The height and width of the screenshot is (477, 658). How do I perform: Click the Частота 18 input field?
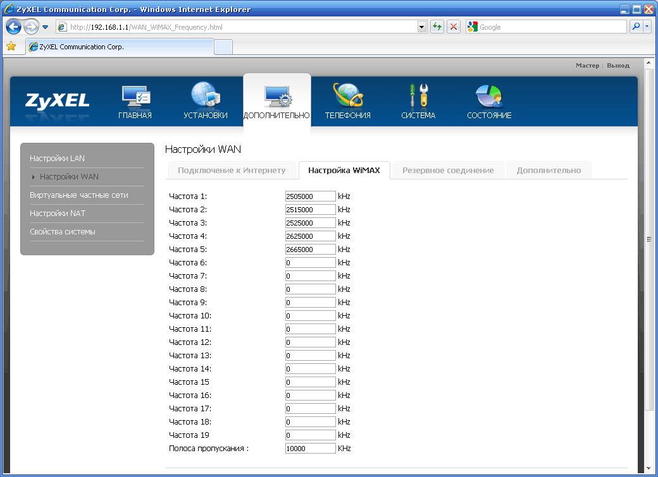tap(310, 421)
